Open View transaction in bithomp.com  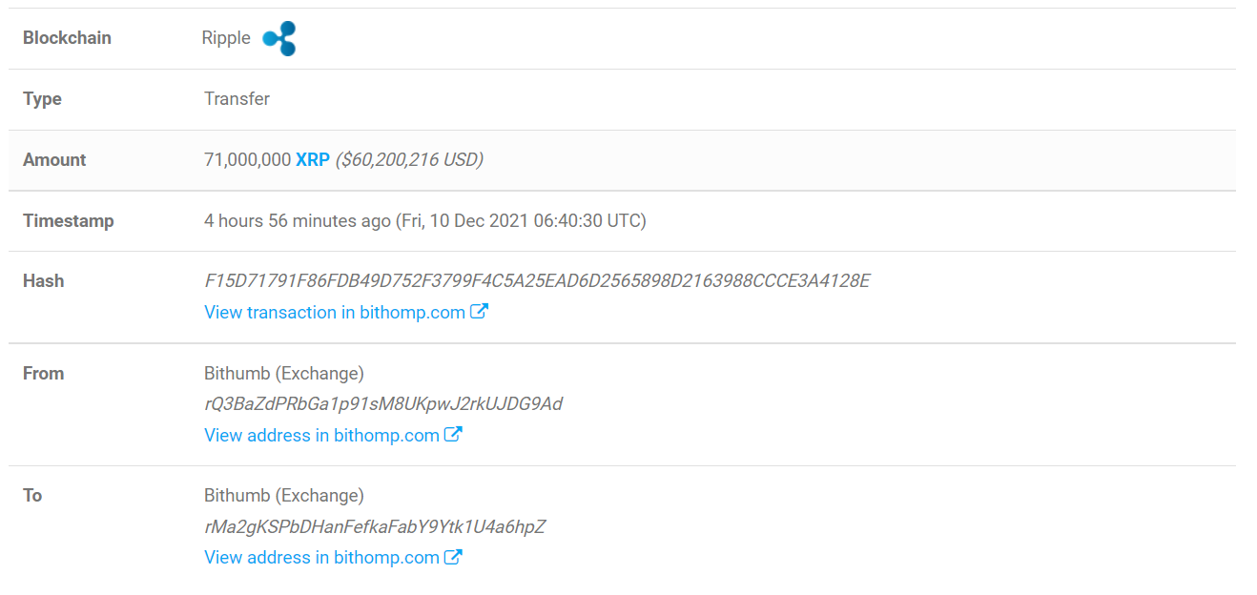[x=335, y=312]
